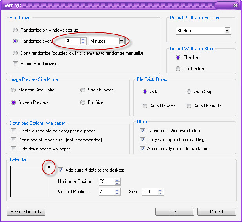Uncheck Launch on Windows startup
The width and height of the screenshot is (242, 222).
143,131
